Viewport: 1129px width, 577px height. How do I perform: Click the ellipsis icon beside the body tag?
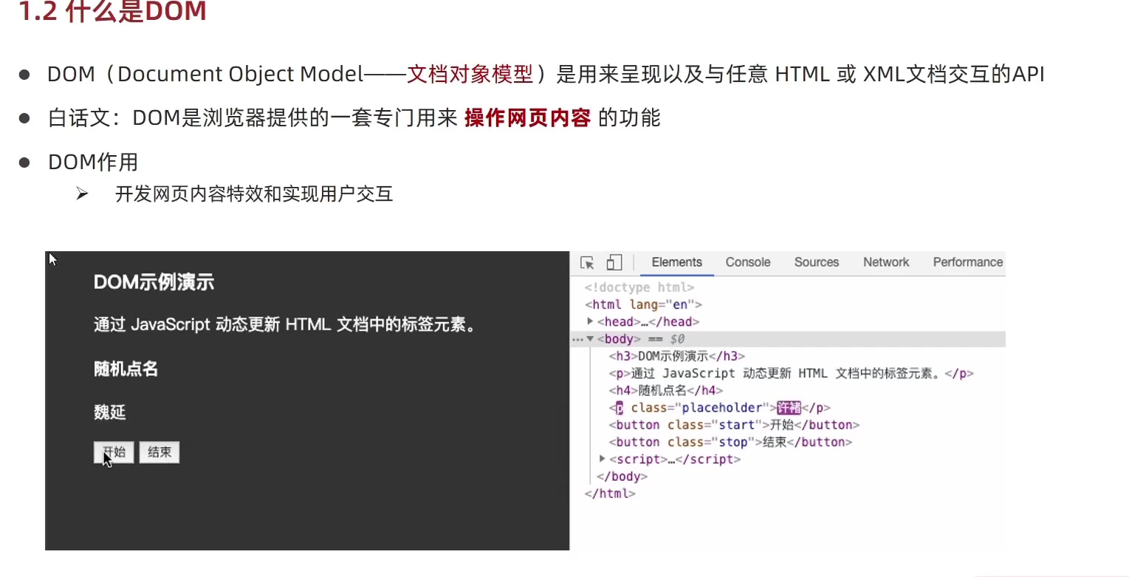click(577, 338)
